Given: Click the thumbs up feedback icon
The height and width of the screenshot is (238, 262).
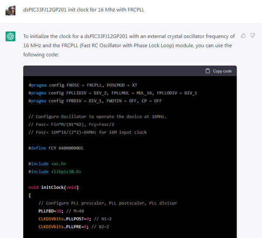Looking at the screenshot, I should point(243,35).
